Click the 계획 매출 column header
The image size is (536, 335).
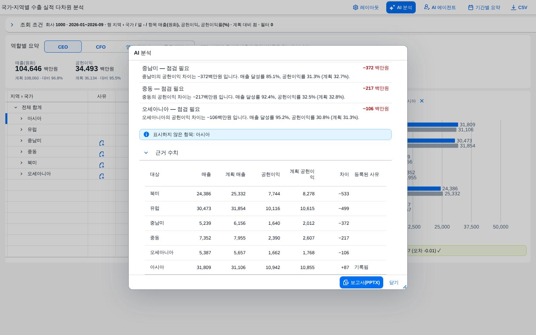[x=236, y=175]
